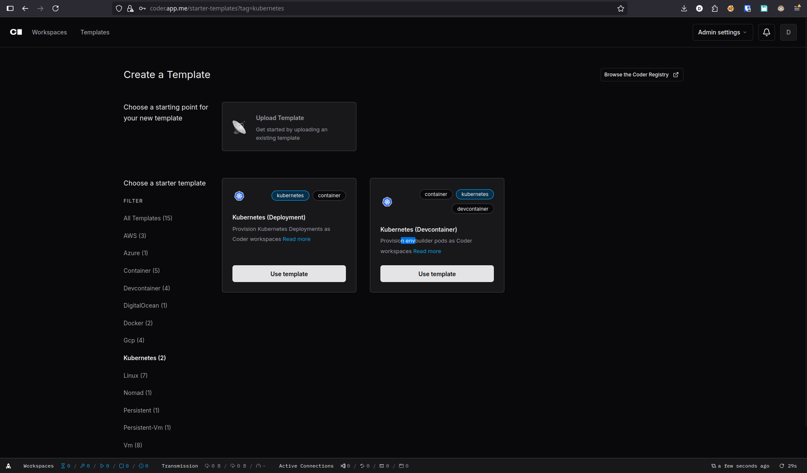
Task: Click the 29s refresh countdown in status bar
Action: click(x=788, y=466)
